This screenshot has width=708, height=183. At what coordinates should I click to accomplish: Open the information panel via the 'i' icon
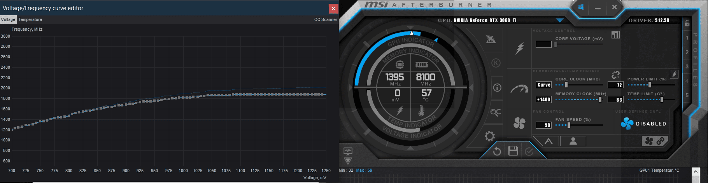[497, 87]
